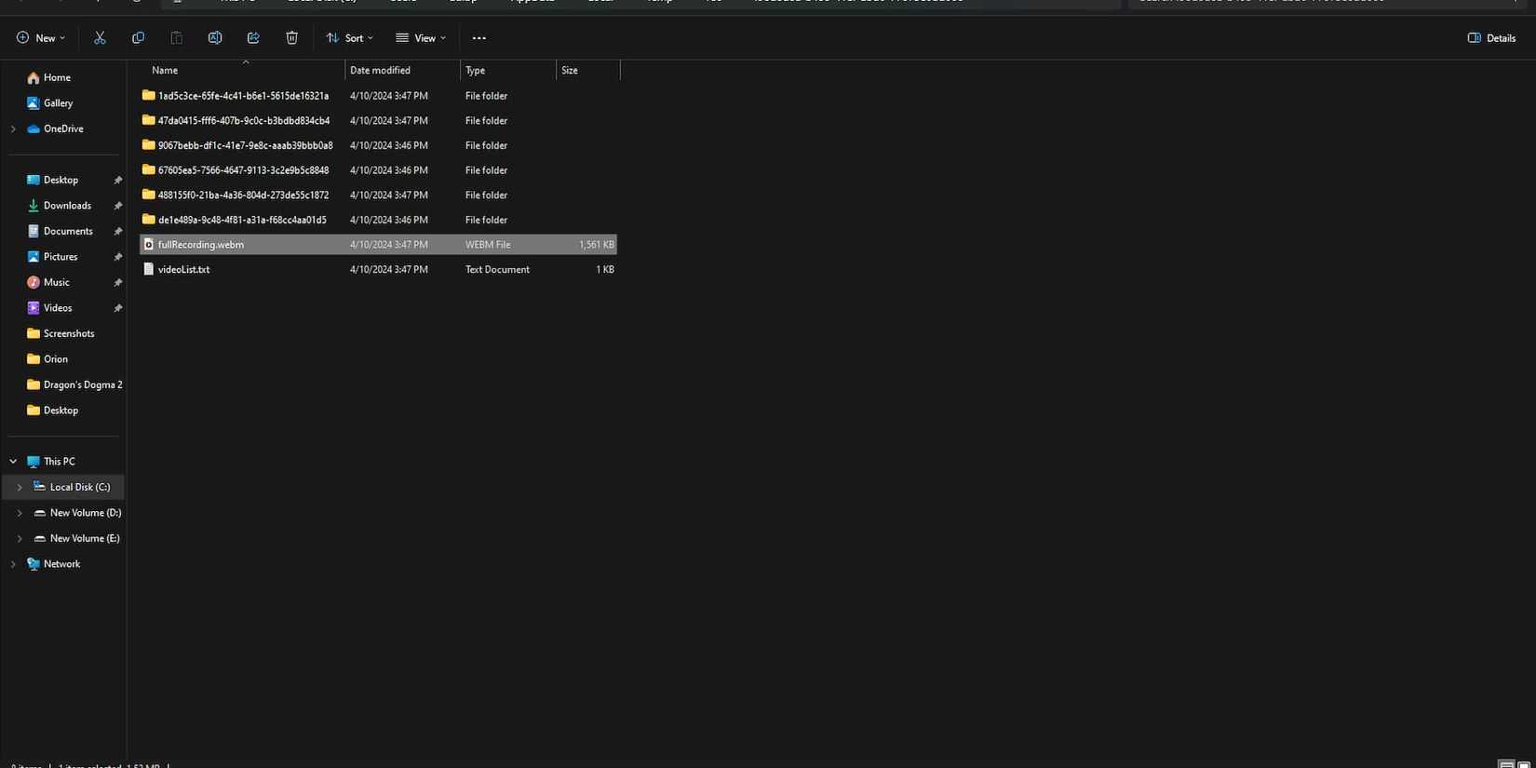Open Videos in quick access
This screenshot has height=768, width=1536.
(58, 308)
